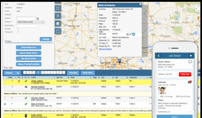Viewport: 202px width, 118px height.
Task: Enable the Permanent checkbox
Action: (x=18, y=32)
